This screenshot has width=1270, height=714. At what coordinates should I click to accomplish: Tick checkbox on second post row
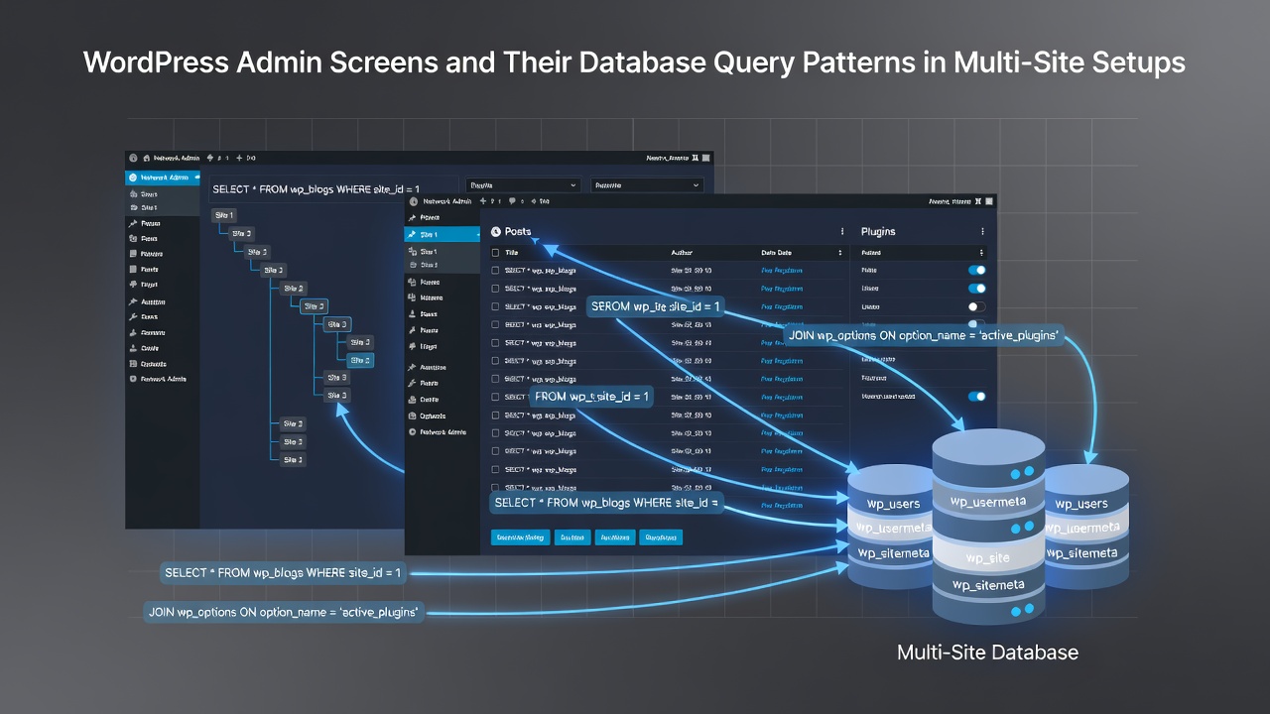pyautogui.click(x=496, y=289)
